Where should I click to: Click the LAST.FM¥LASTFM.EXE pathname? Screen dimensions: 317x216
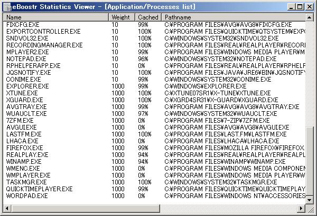226,134
